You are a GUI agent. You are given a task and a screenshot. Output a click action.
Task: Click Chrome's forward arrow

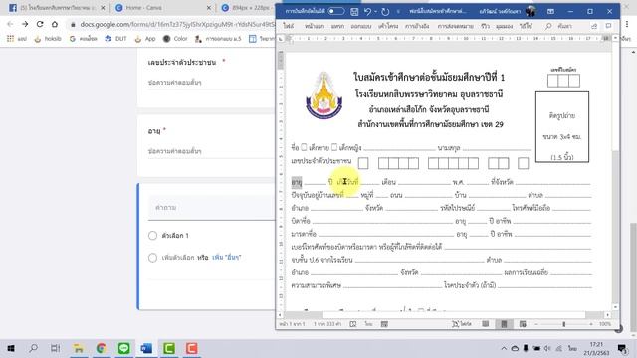tap(25, 24)
